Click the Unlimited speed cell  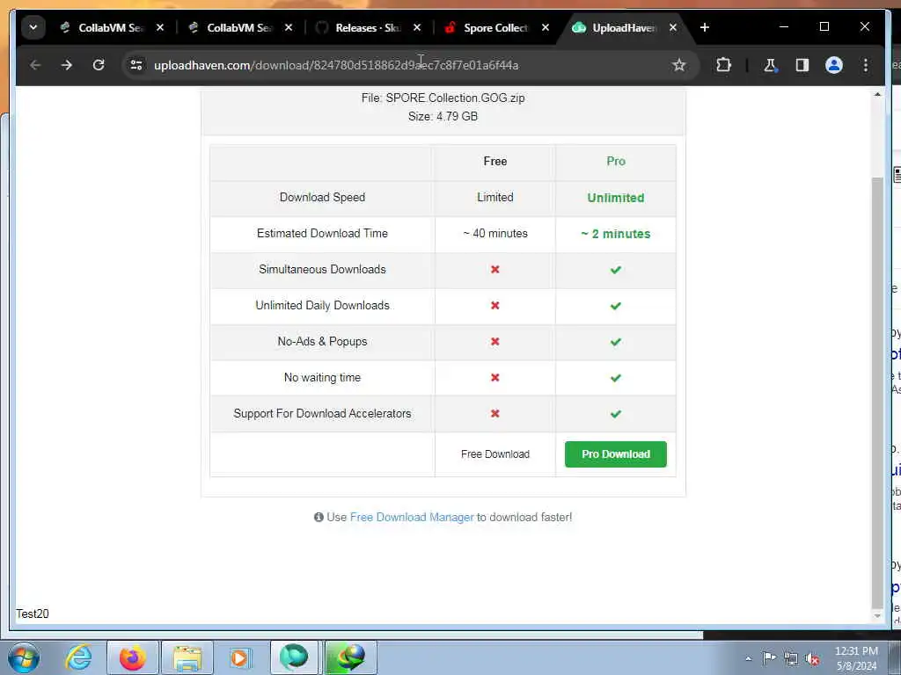tap(615, 198)
